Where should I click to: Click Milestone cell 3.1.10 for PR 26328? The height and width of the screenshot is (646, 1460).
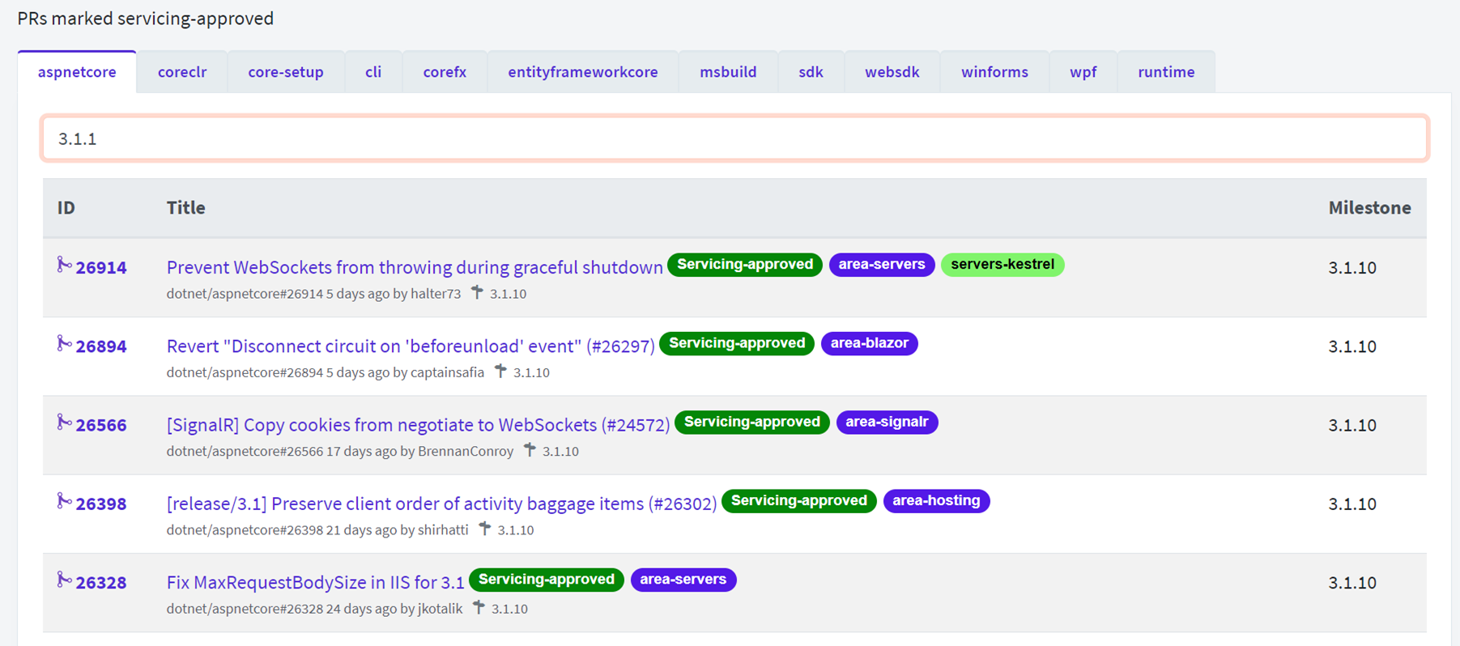coord(1352,583)
